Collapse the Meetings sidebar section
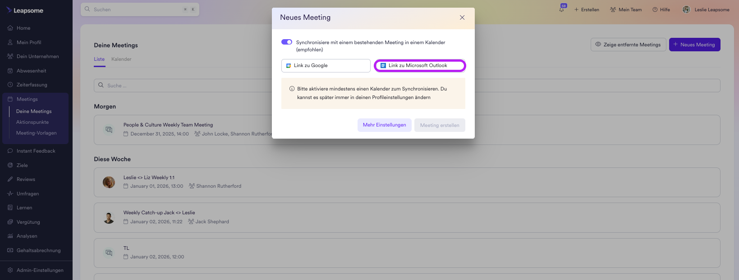 (27, 99)
